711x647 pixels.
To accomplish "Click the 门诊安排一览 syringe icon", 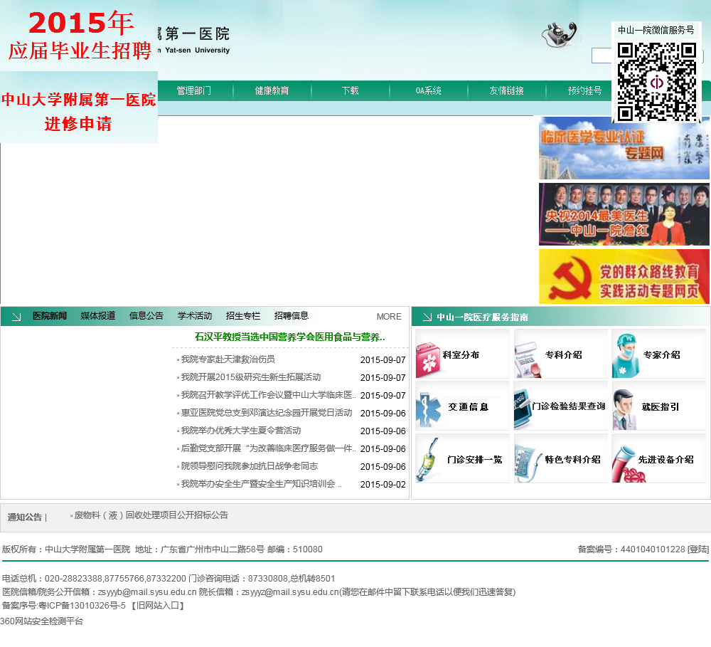I will [428, 460].
